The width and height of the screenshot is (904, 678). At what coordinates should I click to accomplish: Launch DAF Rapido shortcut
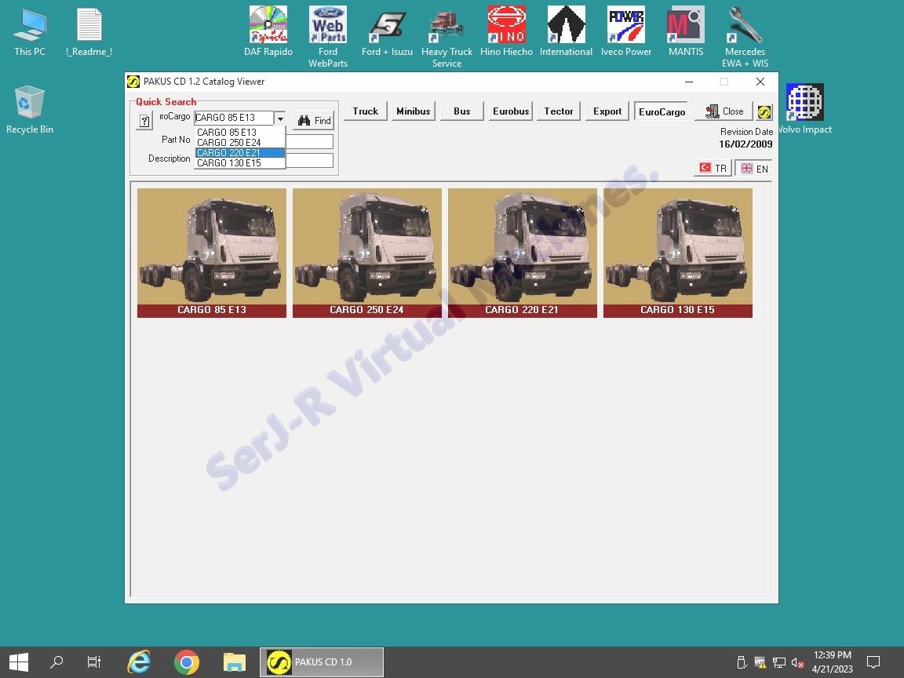(268, 32)
